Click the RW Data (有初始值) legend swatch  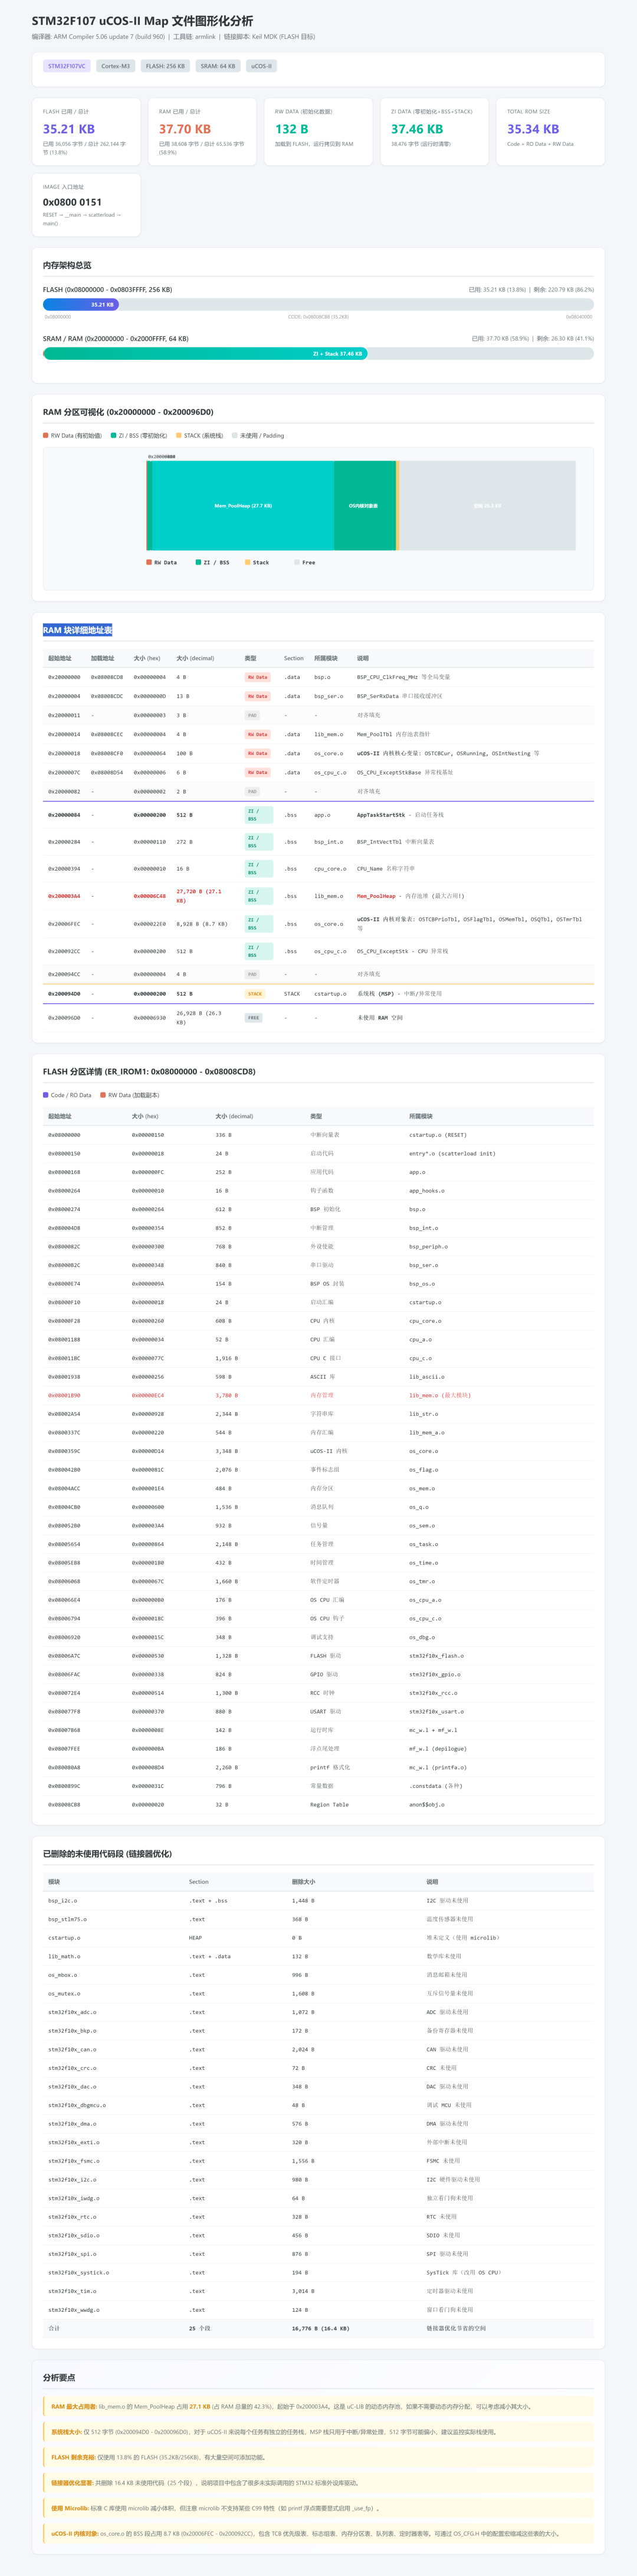(46, 435)
